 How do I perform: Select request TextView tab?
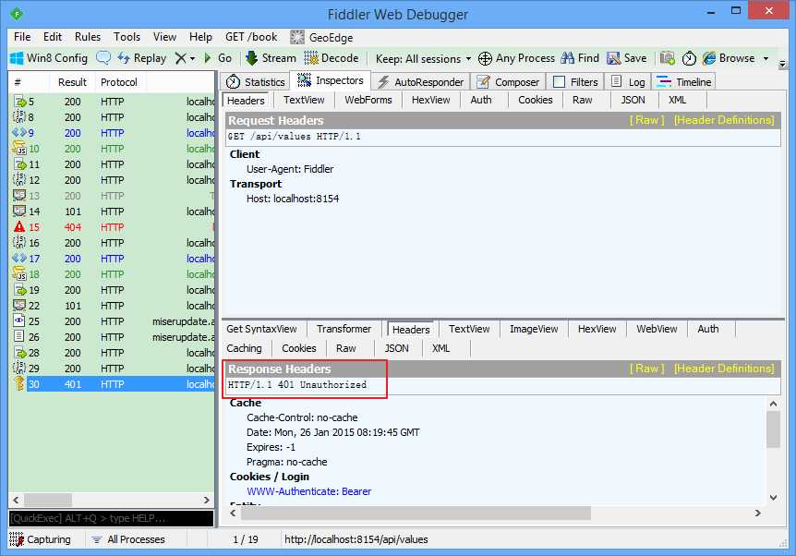pos(304,100)
